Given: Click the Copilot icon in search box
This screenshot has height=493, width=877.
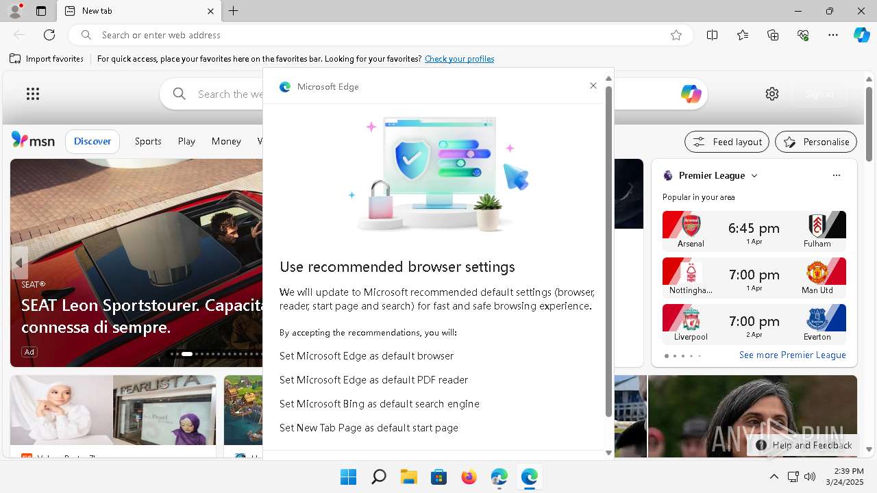Looking at the screenshot, I should (x=691, y=94).
